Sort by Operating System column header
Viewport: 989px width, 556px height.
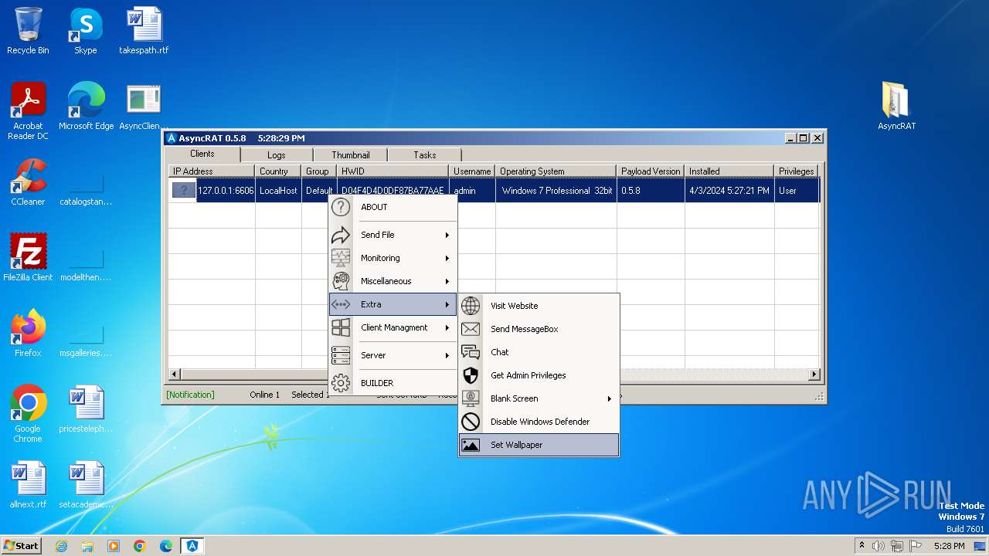pos(556,171)
